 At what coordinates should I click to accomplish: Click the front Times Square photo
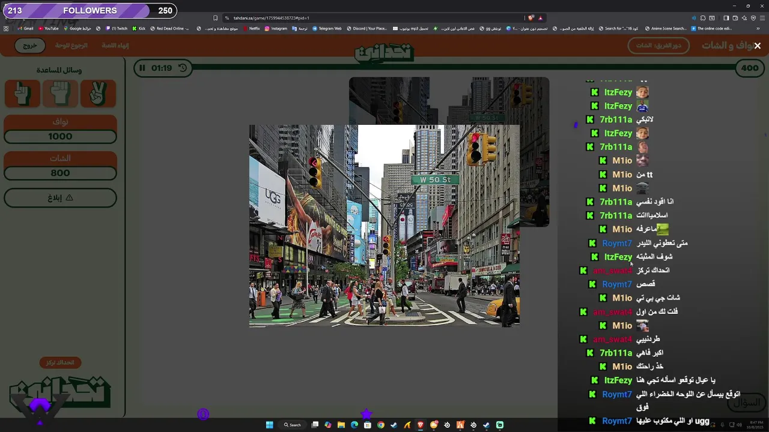point(384,226)
